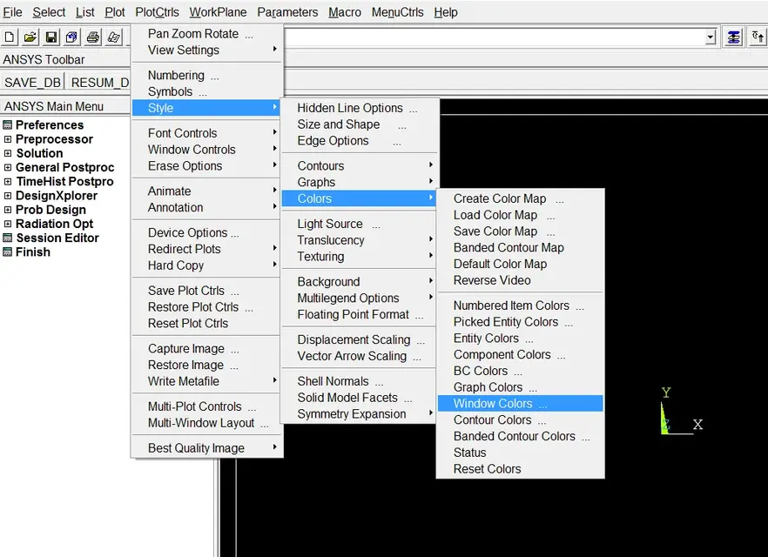Image resolution: width=768 pixels, height=557 pixels.
Task: Select Displacement Scaling entry
Action: [359, 339]
